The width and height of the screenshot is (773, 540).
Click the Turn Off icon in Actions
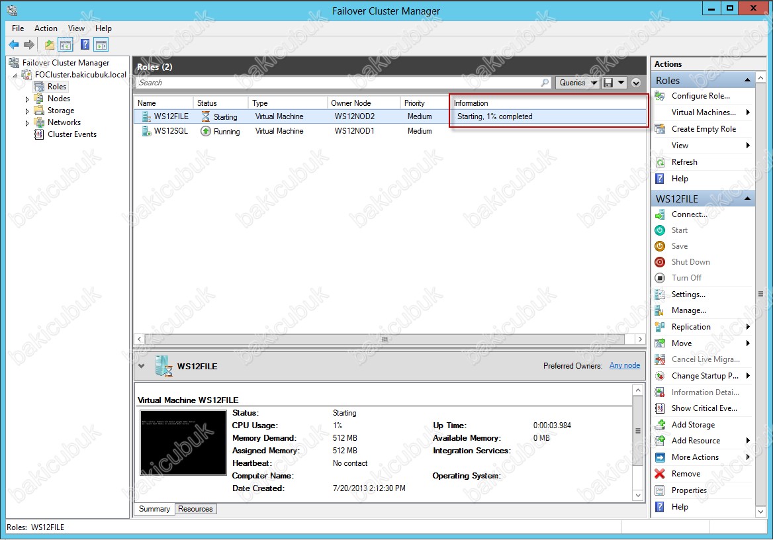[660, 278]
